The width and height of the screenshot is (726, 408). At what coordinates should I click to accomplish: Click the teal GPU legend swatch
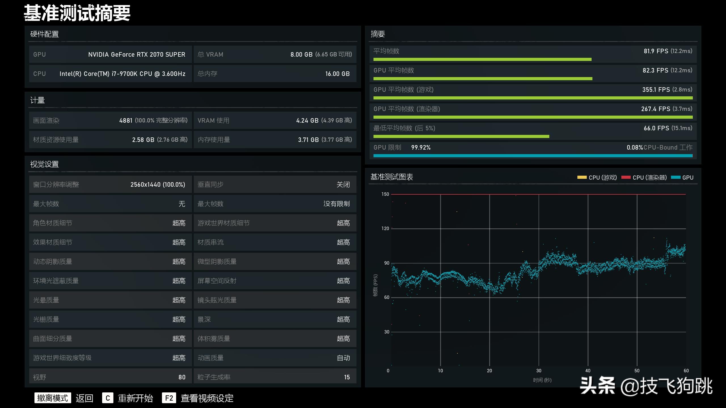click(676, 178)
